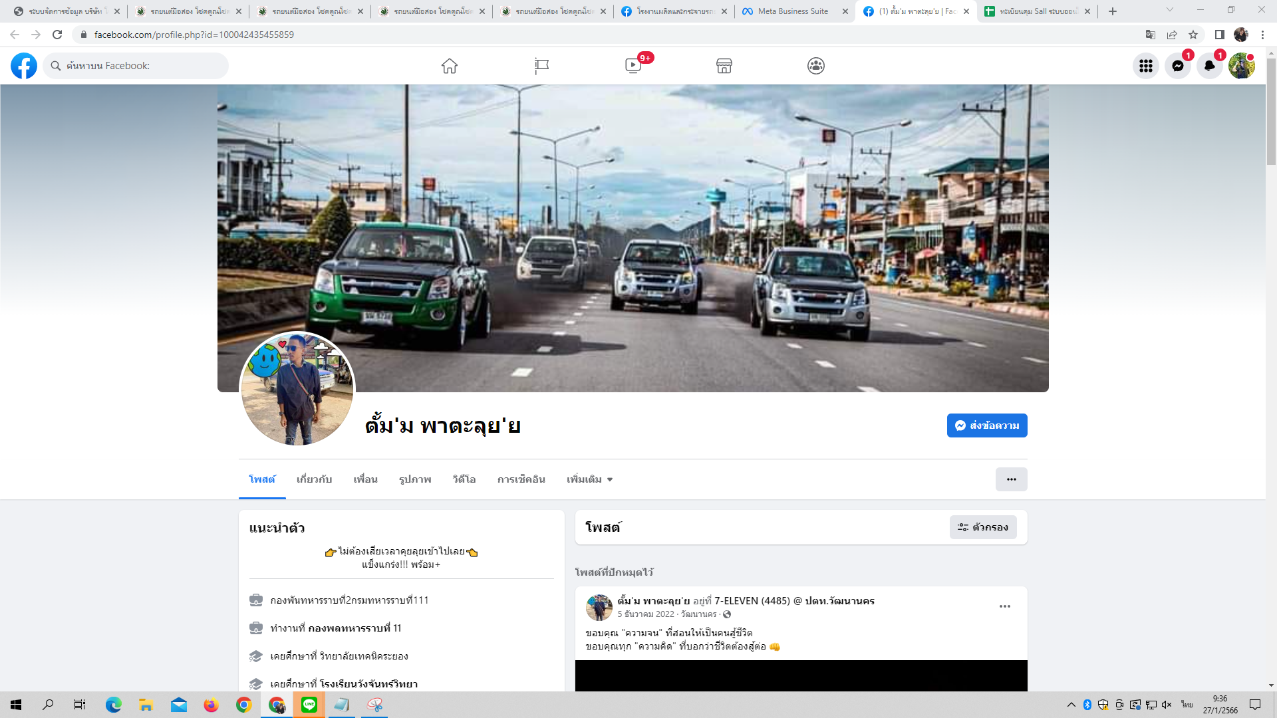Switch to the เพื่อน tab
The height and width of the screenshot is (718, 1277).
(365, 479)
